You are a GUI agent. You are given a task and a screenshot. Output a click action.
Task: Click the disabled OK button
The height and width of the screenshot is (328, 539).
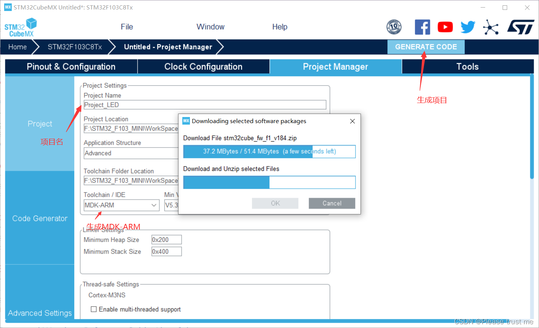coord(275,203)
